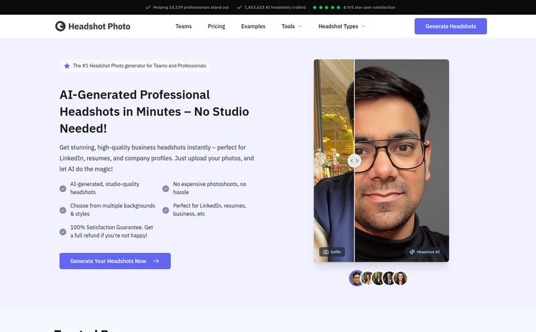Click the checkmark beside No expensive photoshoots
The width and height of the screenshot is (536, 332).
[x=165, y=189]
